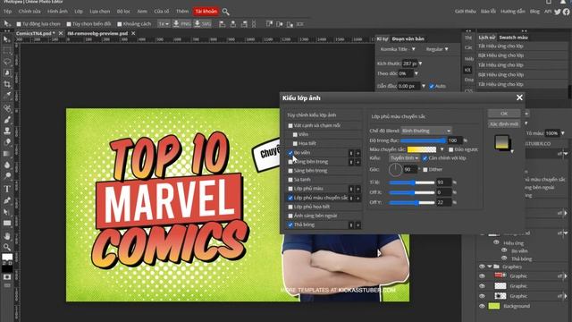Export with the PNG button
The width and height of the screenshot is (572, 322).
181,24
